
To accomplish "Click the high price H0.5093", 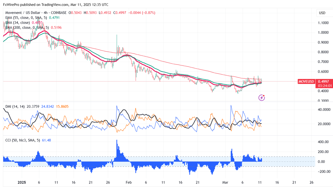I will coord(90,13).
